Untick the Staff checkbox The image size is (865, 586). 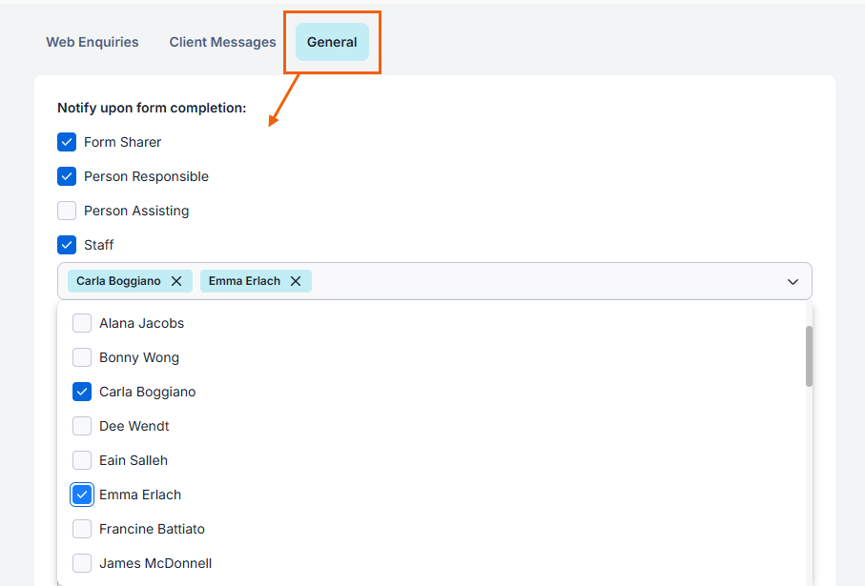click(x=67, y=245)
